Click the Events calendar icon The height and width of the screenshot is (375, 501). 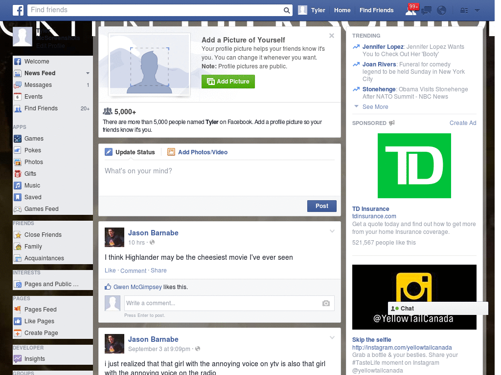pos(18,97)
